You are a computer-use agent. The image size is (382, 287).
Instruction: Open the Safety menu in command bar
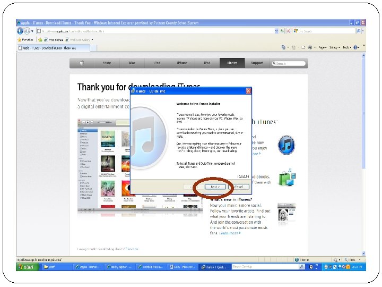click(334, 47)
